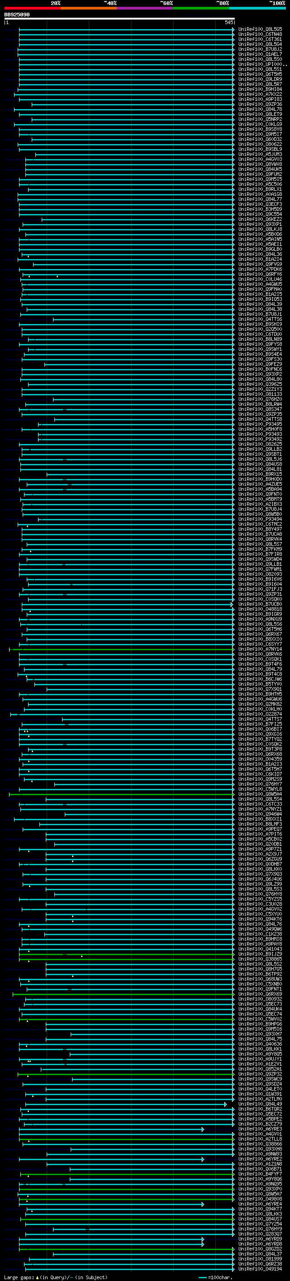This screenshot has height=1281, width=290.
Task: Select hit label UniRef100_A5JUM3
Action: pyautogui.click(x=260, y=154)
